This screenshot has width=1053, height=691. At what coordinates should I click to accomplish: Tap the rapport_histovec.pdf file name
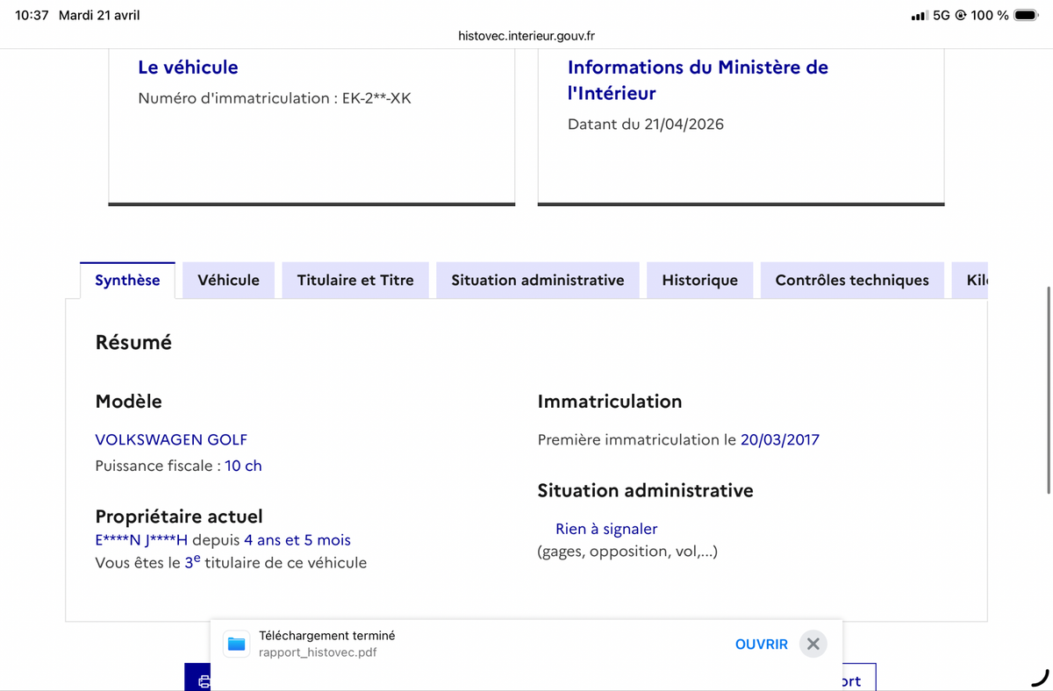click(x=318, y=652)
